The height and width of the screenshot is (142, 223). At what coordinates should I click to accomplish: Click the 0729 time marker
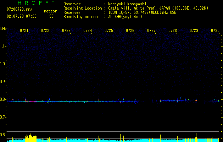[x=194, y=31]
